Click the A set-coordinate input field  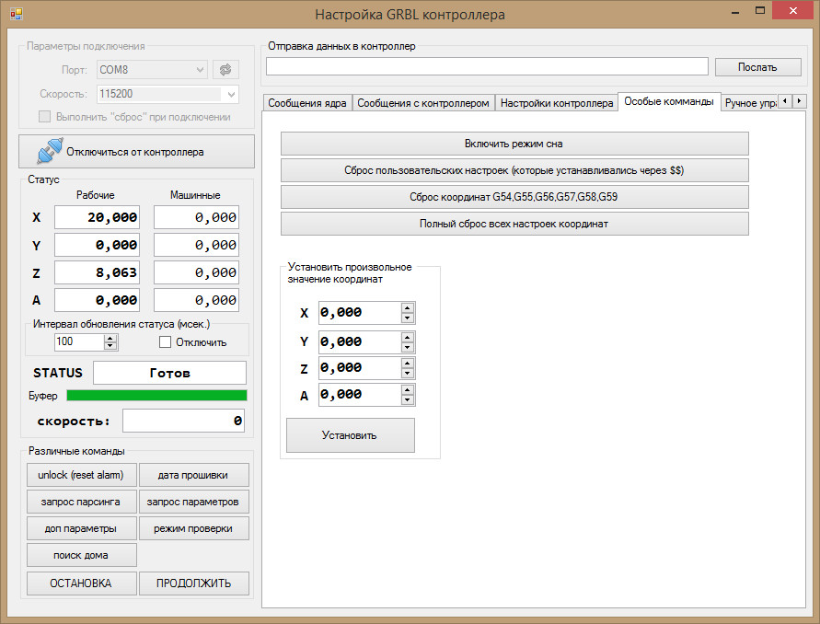click(361, 395)
